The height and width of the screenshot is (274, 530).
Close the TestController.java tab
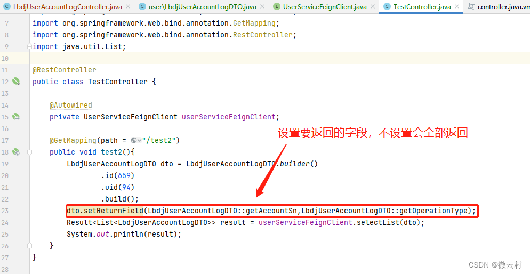coord(457,6)
